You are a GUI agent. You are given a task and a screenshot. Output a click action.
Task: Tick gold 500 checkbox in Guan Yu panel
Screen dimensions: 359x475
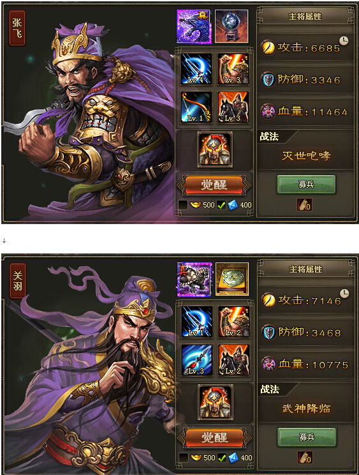coord(184,458)
